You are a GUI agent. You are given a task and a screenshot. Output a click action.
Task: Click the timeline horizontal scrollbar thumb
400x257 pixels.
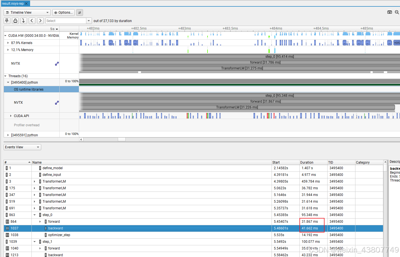122,139
